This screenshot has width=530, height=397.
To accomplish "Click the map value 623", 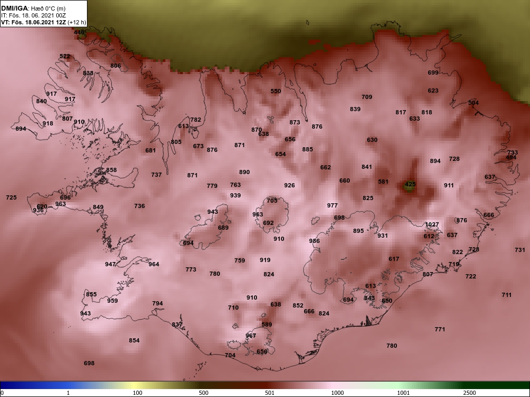I will click(x=433, y=91).
